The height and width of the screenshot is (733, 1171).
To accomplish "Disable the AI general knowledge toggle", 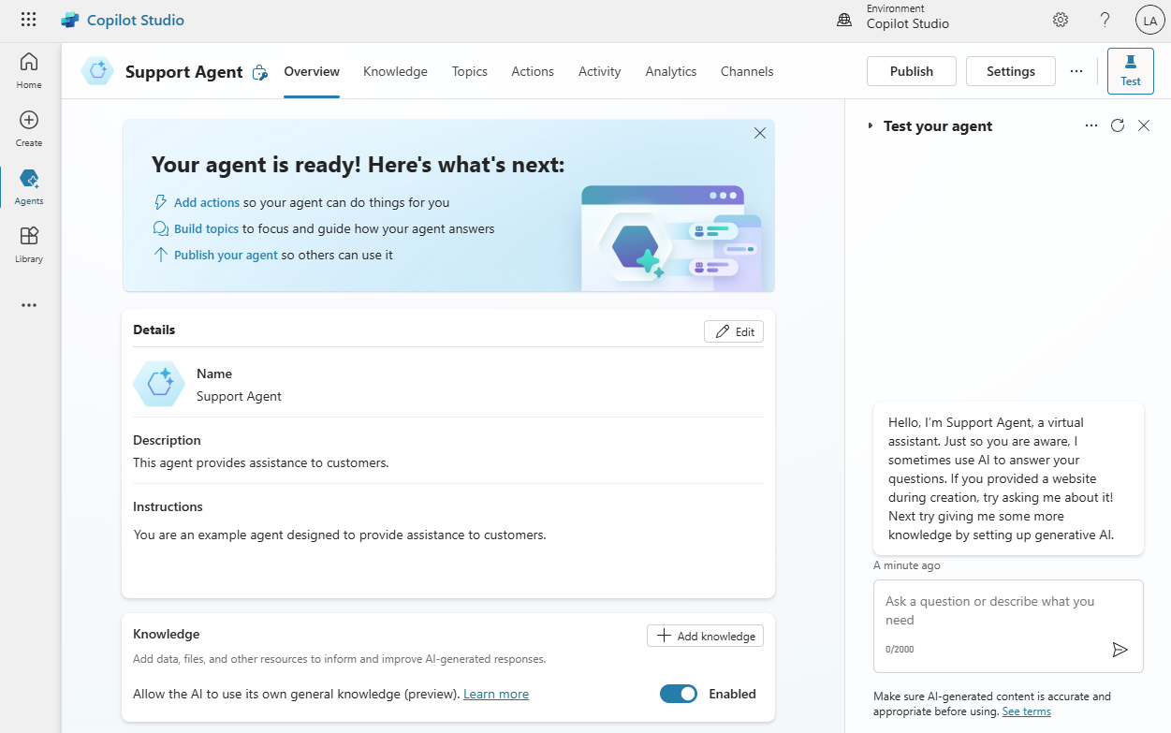I will tap(678, 694).
